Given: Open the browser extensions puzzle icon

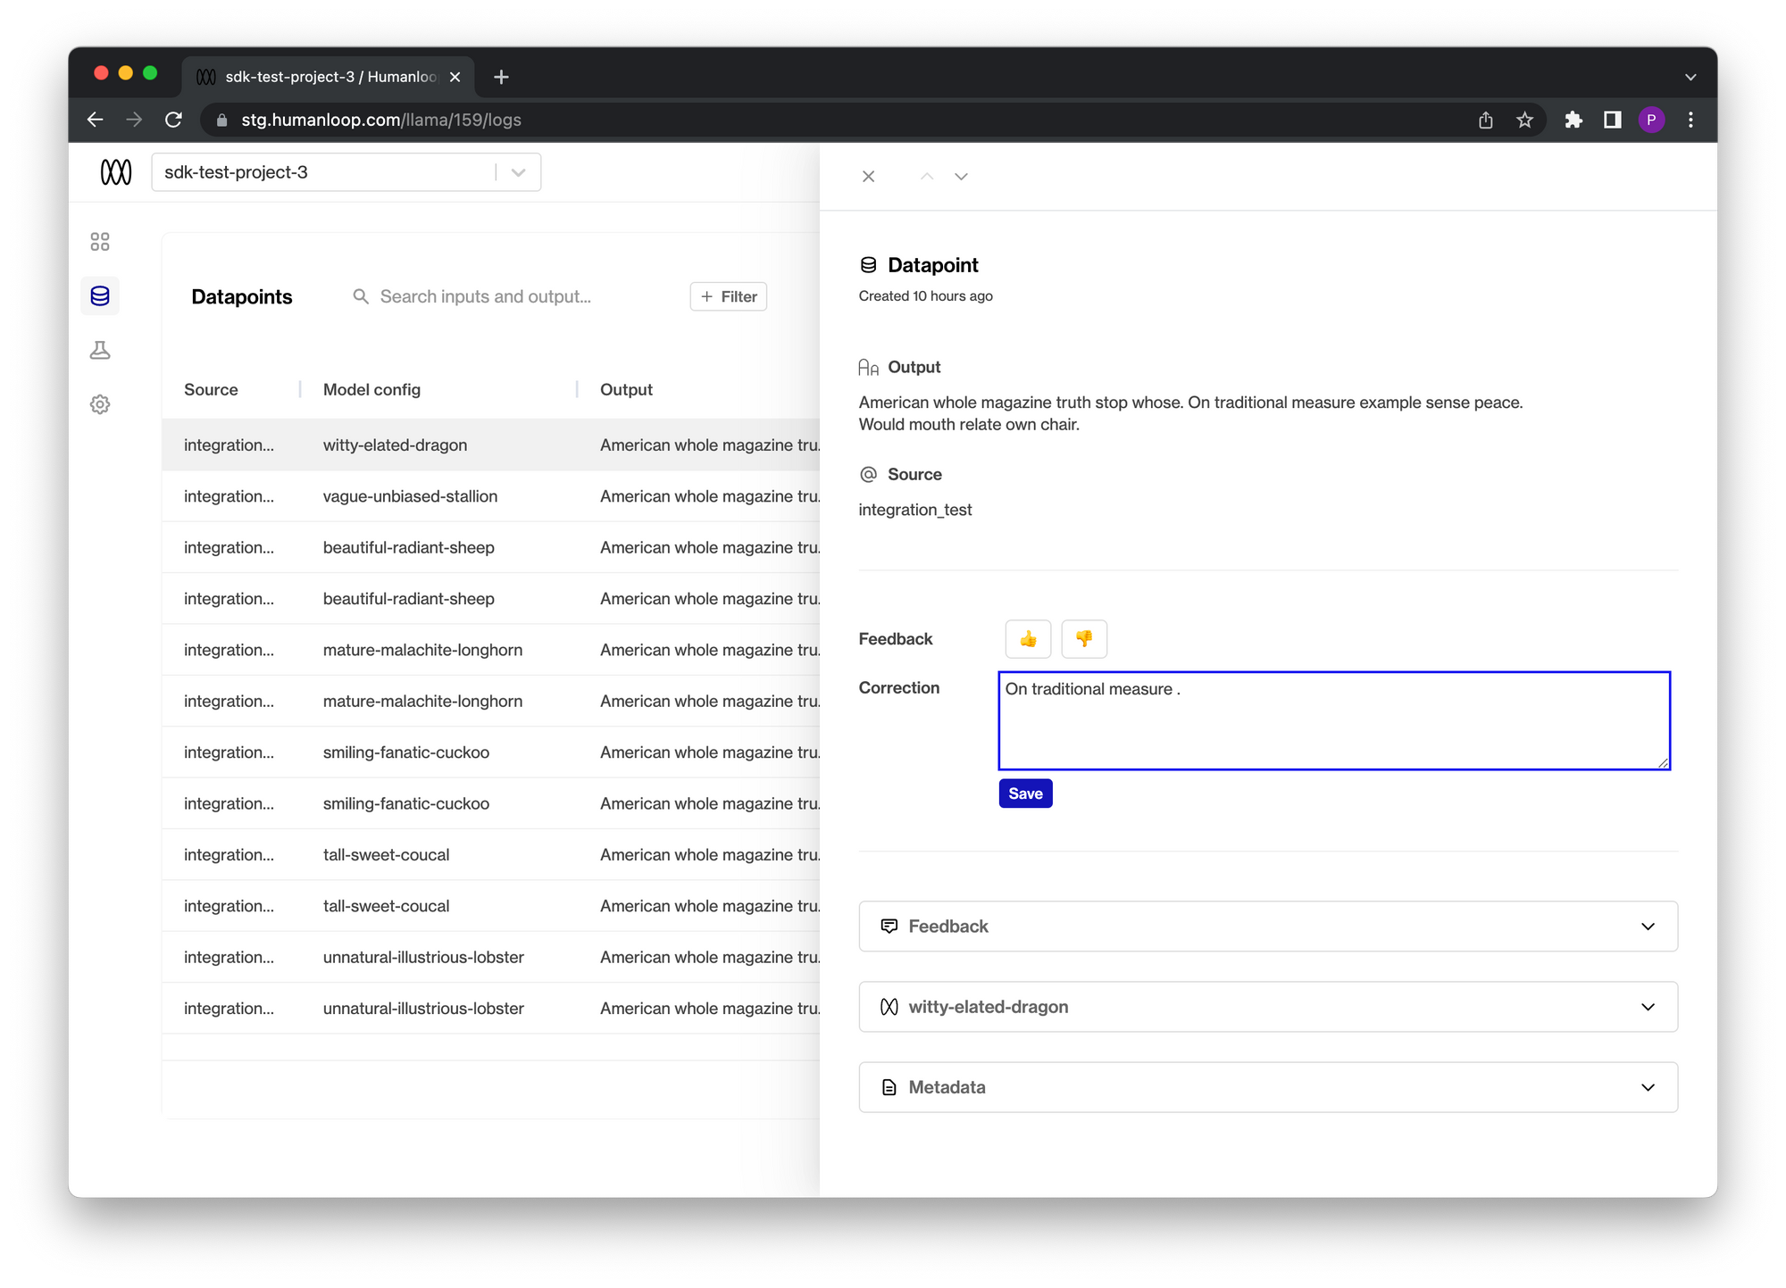Looking at the screenshot, I should pos(1573,120).
